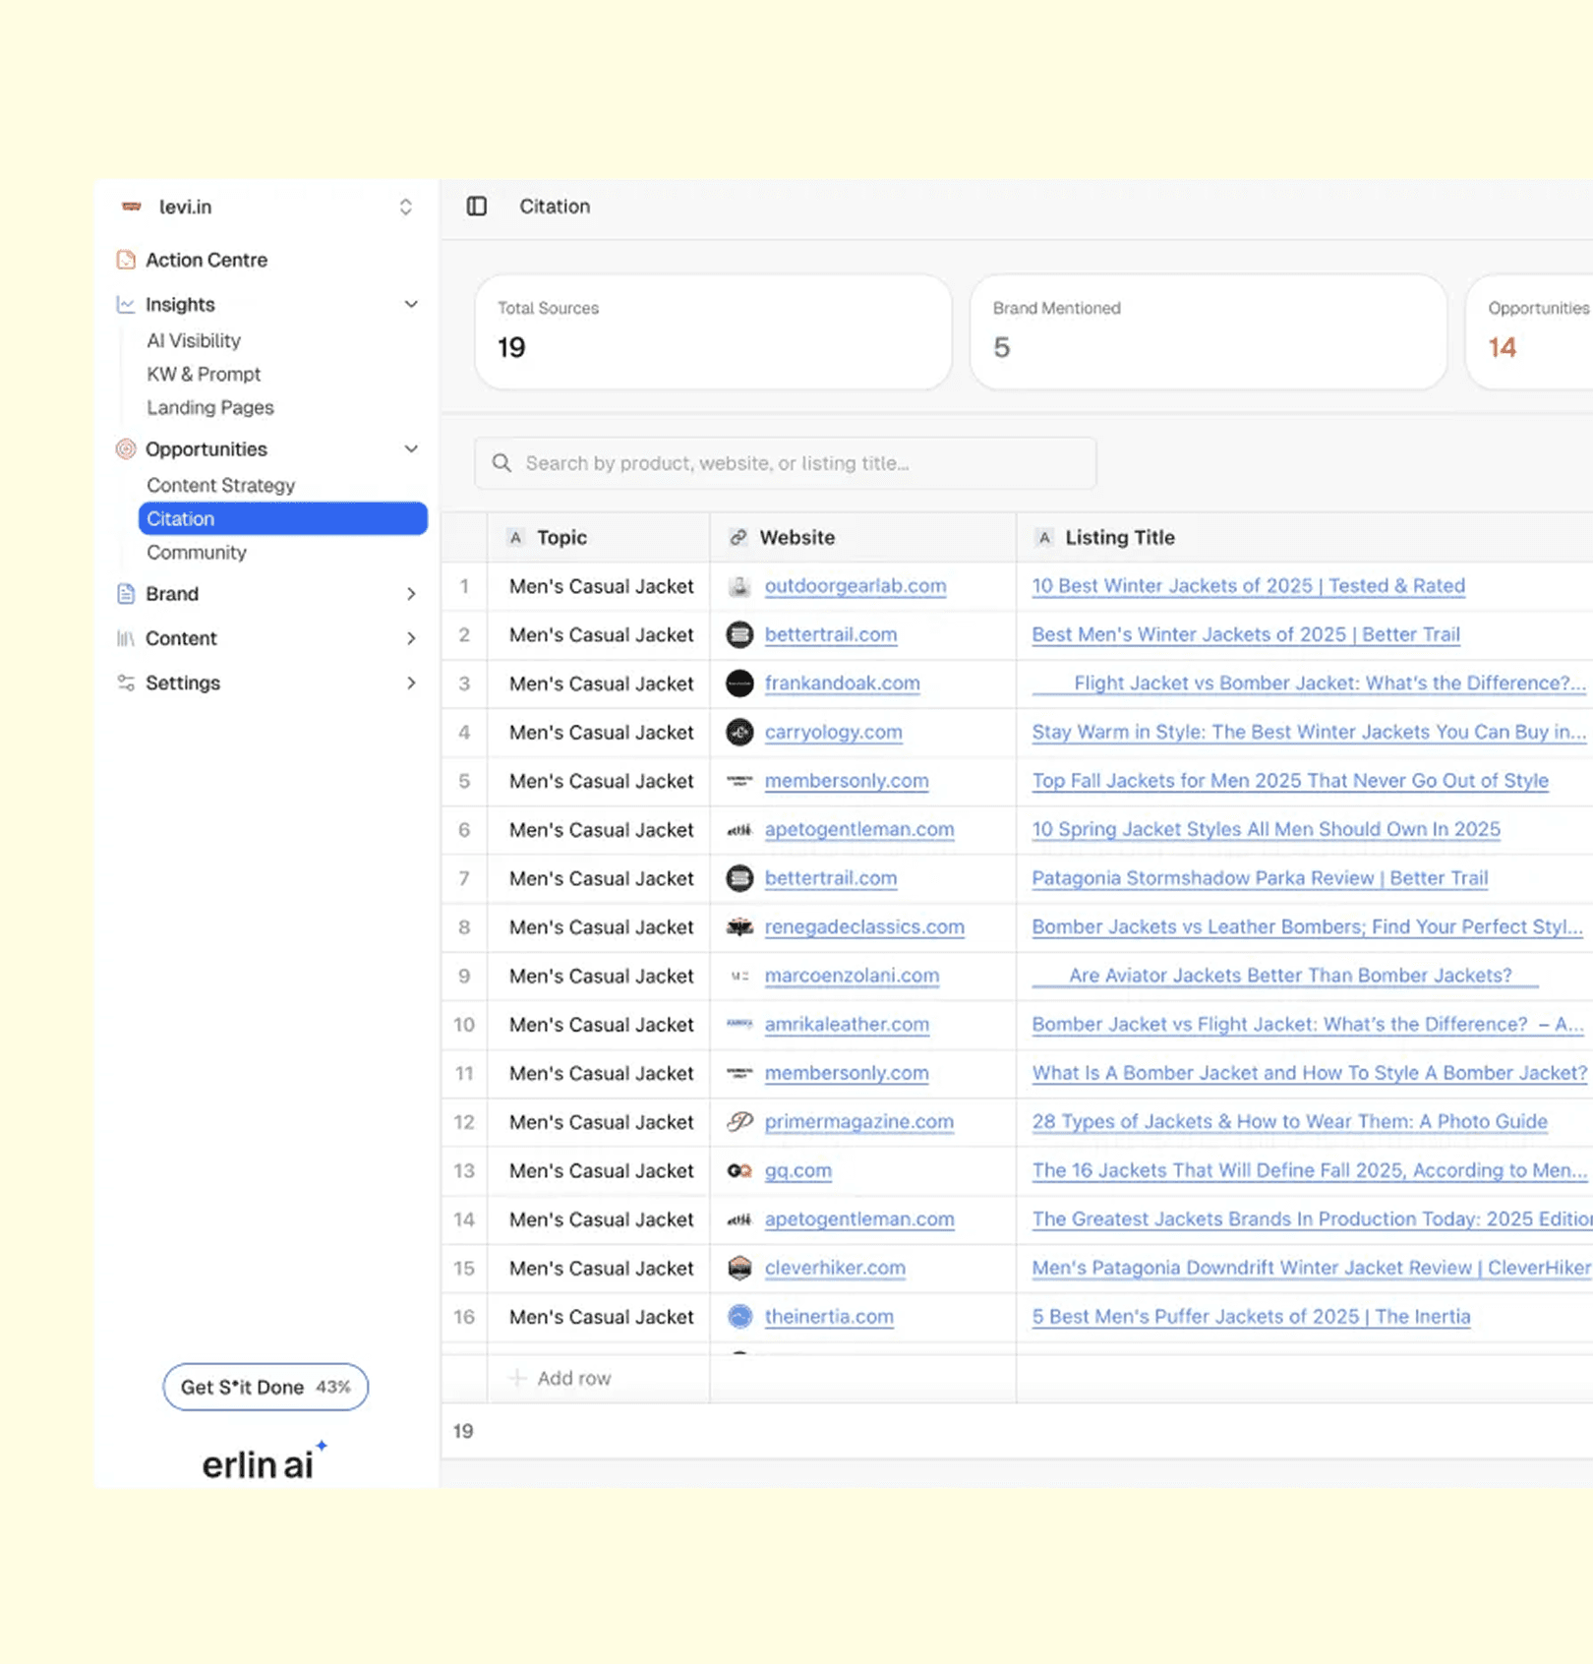Screen dimensions: 1593x1664
Task: Open outdoorgearlab.com link
Action: [x=855, y=586]
